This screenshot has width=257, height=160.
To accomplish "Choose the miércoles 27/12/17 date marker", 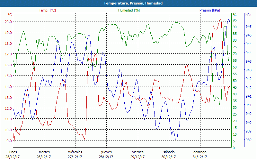I will click(x=75, y=154).
